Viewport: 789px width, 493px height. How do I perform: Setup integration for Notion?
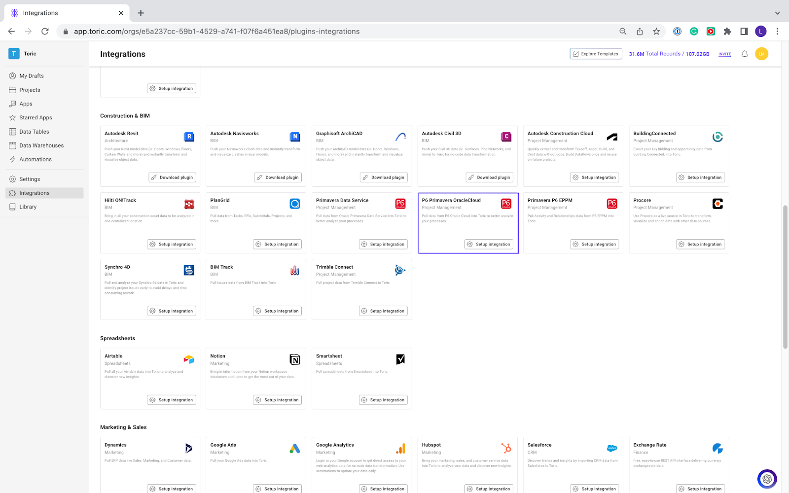pyautogui.click(x=277, y=400)
